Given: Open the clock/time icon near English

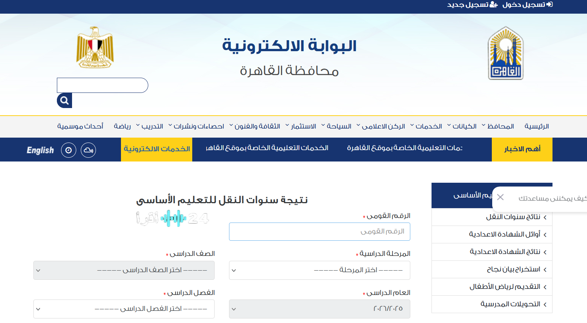Looking at the screenshot, I should pos(68,150).
